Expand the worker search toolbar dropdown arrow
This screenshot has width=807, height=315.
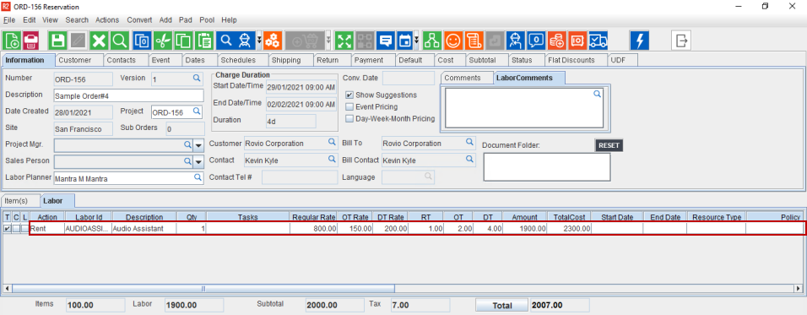259,41
